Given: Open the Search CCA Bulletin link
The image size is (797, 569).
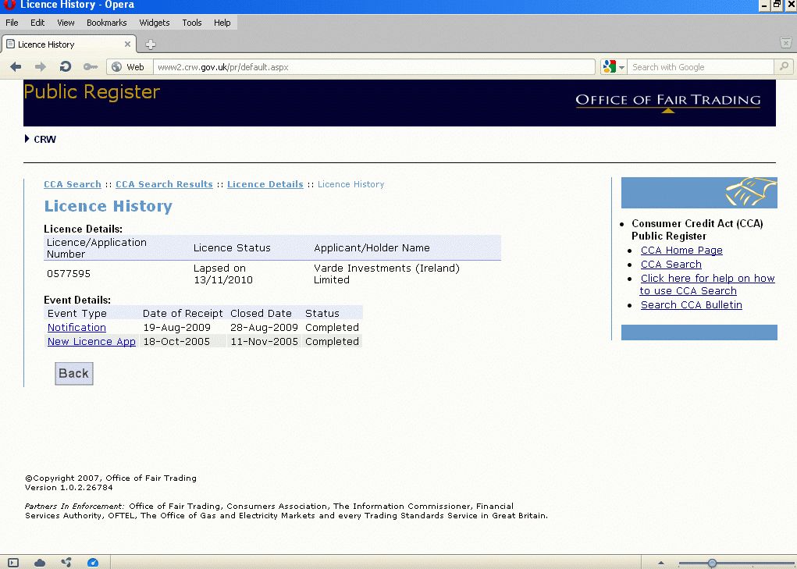Looking at the screenshot, I should (x=692, y=305).
